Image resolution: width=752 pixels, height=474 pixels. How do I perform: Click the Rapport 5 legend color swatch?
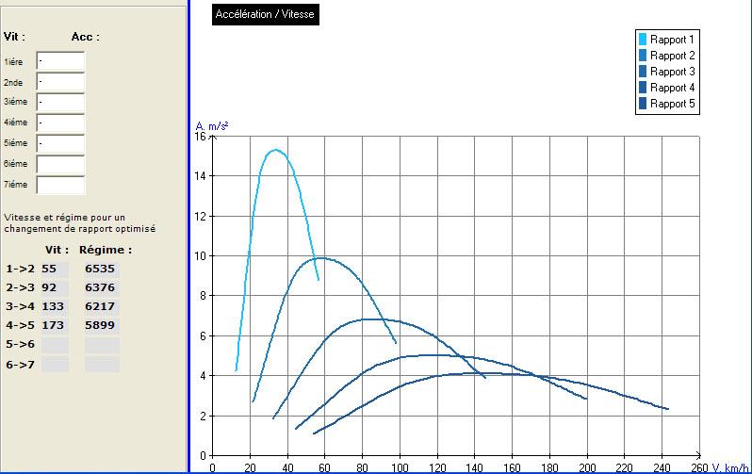[643, 103]
